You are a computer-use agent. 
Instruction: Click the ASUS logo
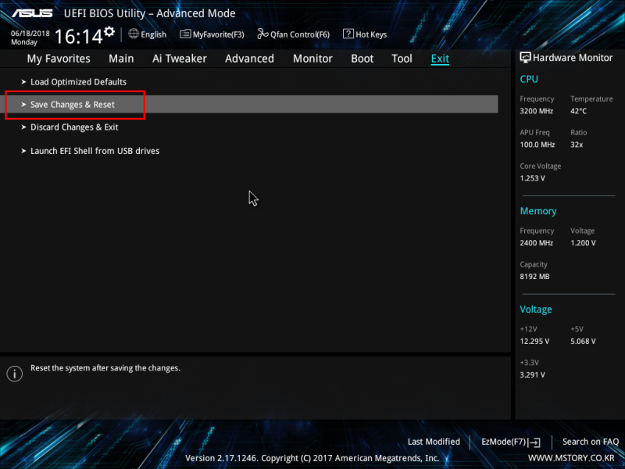tap(32, 13)
